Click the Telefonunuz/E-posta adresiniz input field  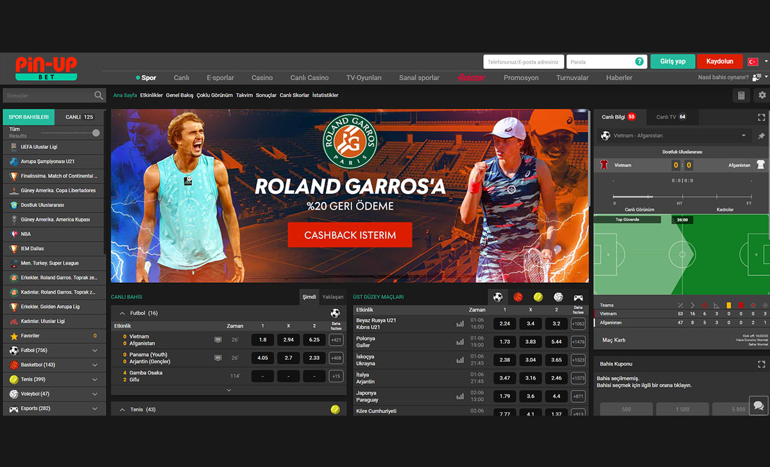click(x=524, y=62)
